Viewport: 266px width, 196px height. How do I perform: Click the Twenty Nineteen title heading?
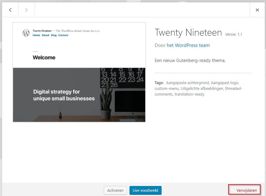[188, 33]
